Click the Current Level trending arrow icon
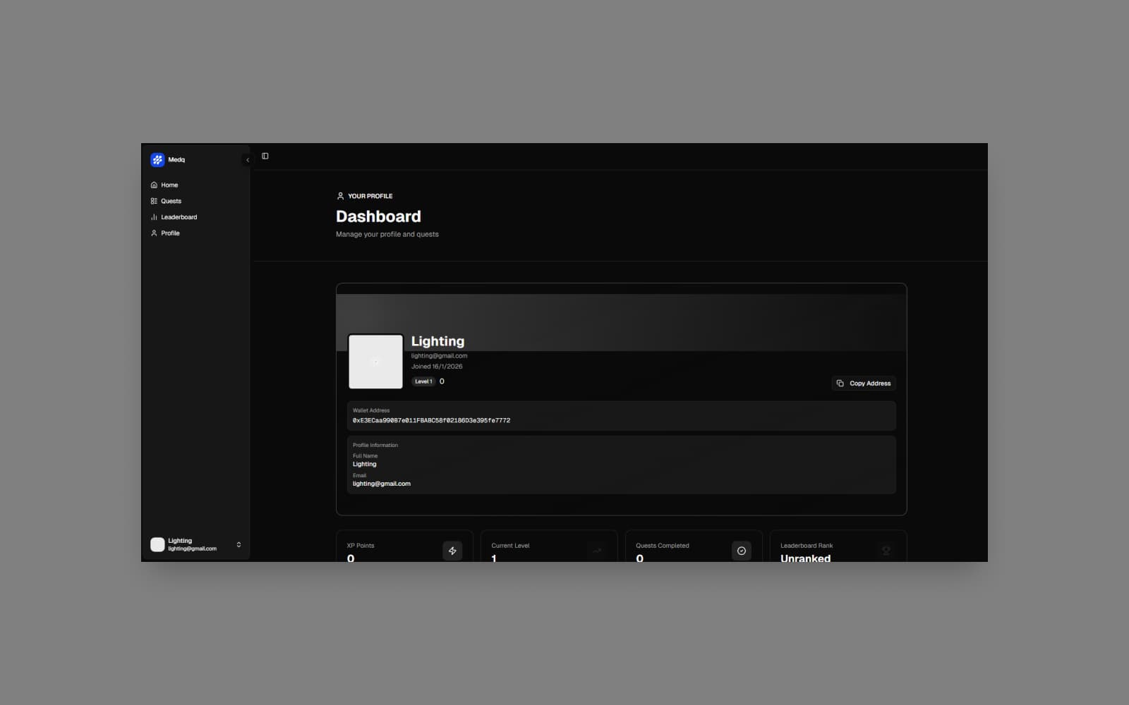Screen dimensions: 1129x705 click(597, 551)
